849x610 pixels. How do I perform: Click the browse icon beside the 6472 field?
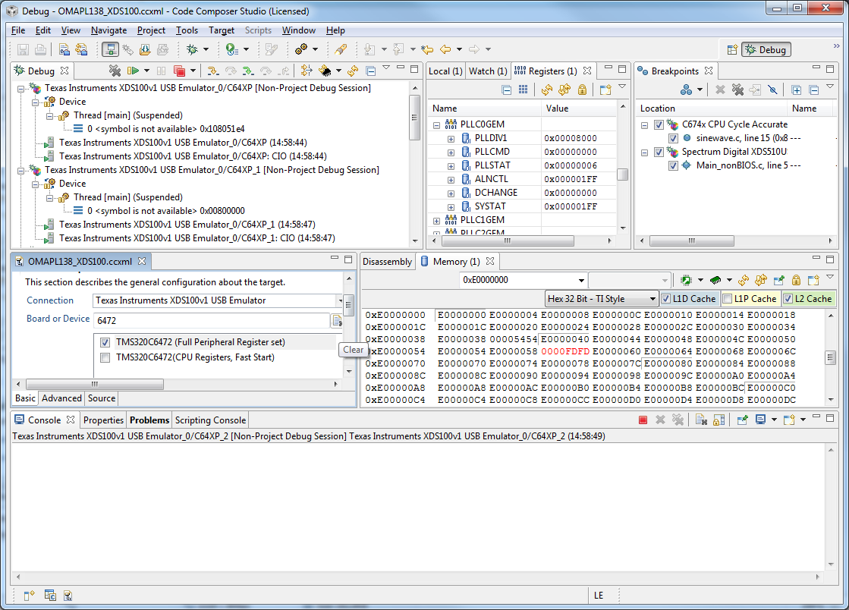(x=337, y=320)
